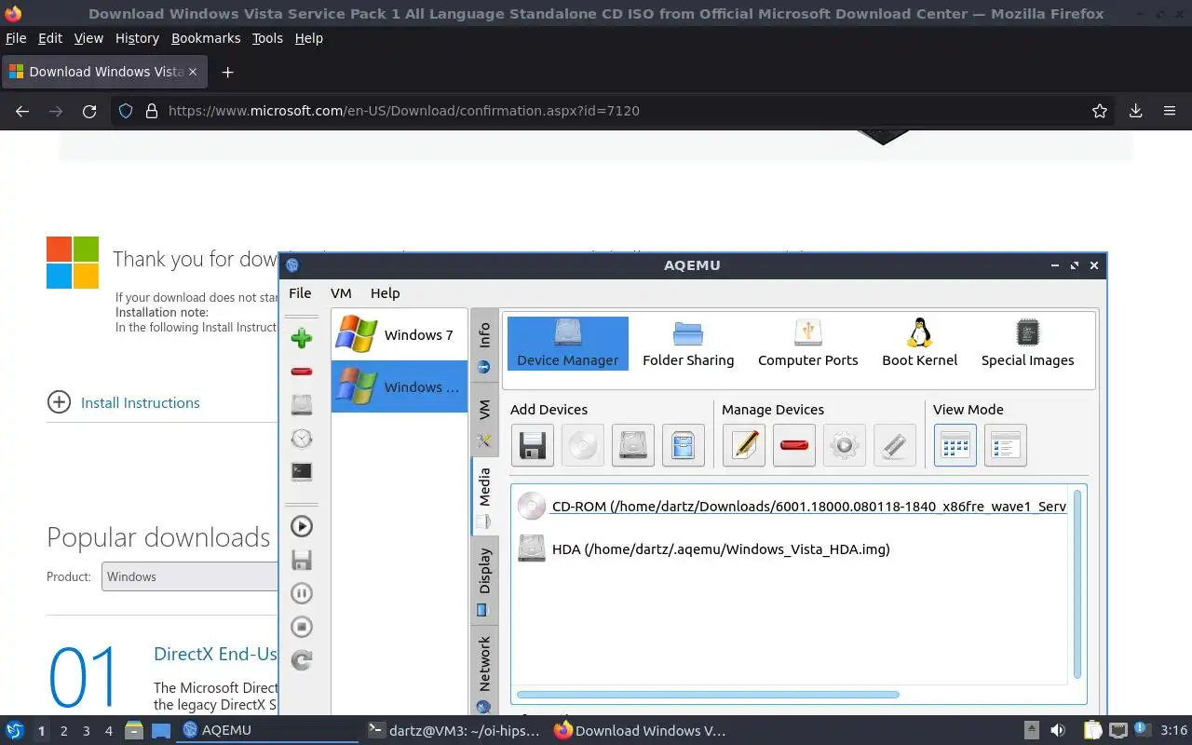
Task: Open the Boot Kernel section
Action: (x=920, y=344)
